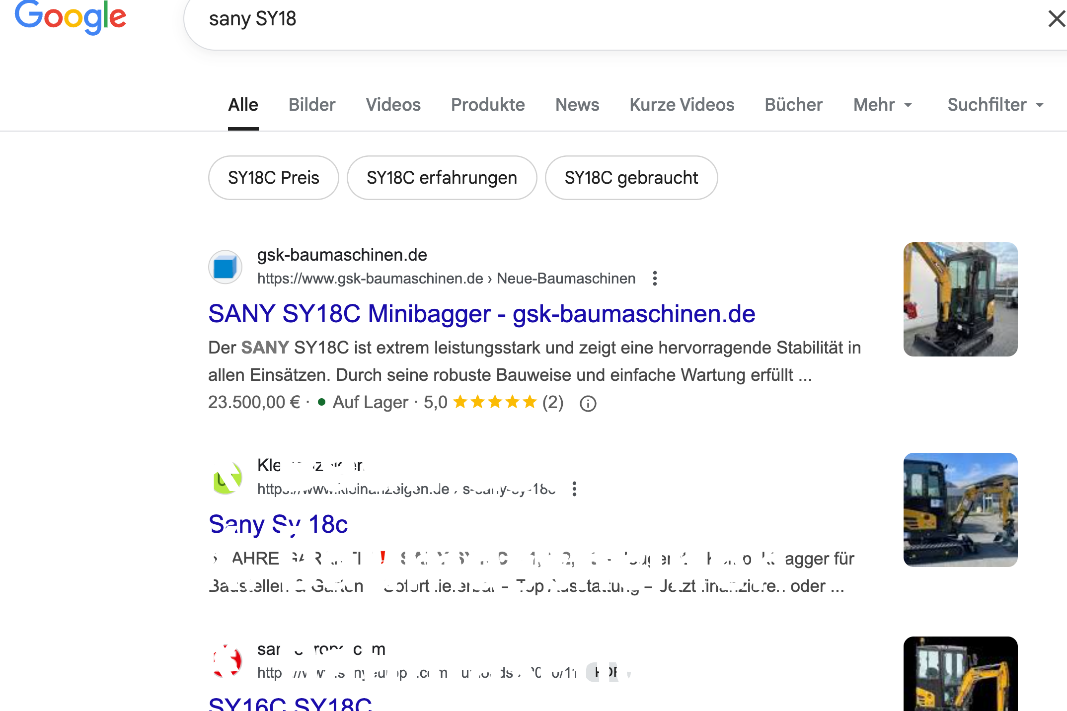Open SANY SY18C Minibagger result link

click(481, 314)
